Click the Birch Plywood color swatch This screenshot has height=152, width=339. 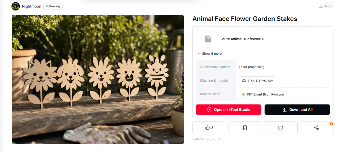click(x=243, y=94)
